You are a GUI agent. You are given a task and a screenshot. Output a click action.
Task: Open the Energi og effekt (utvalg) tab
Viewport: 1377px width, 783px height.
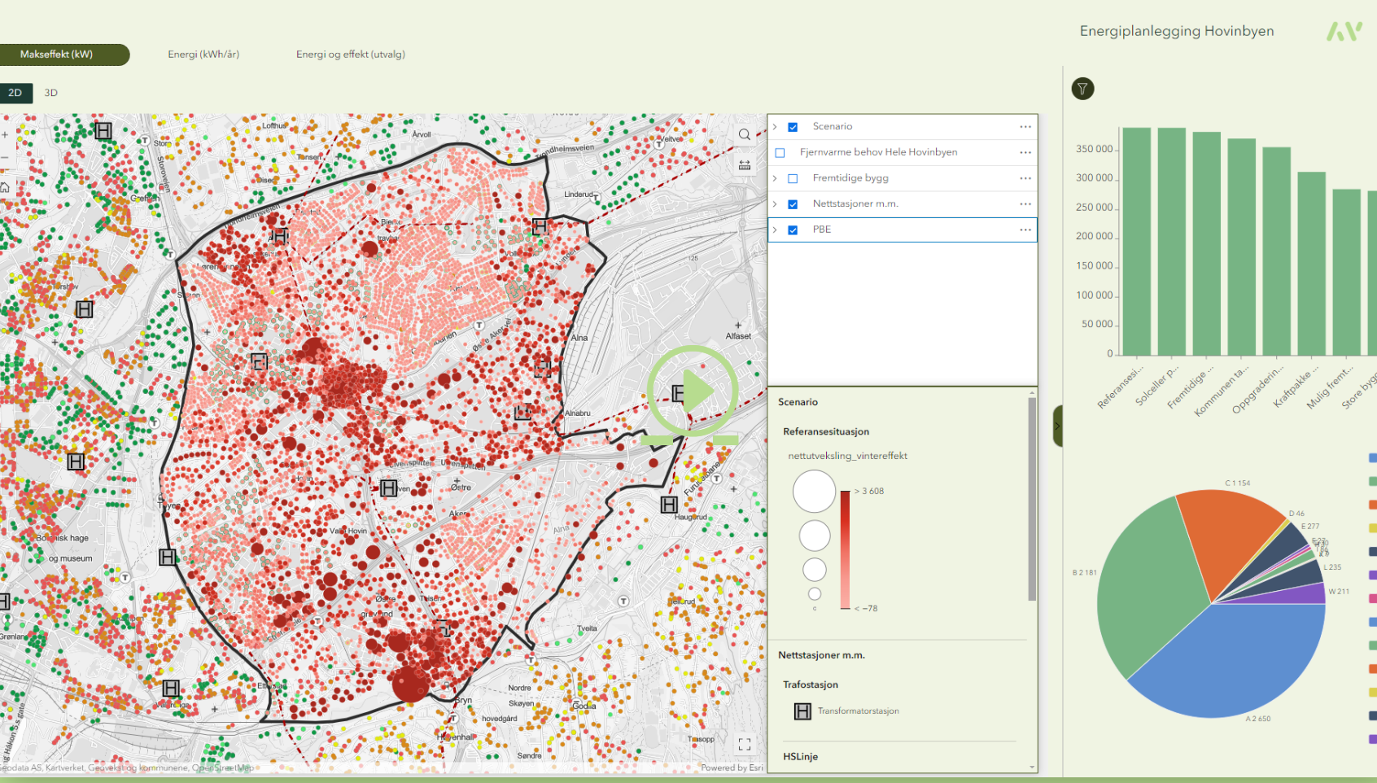350,55
